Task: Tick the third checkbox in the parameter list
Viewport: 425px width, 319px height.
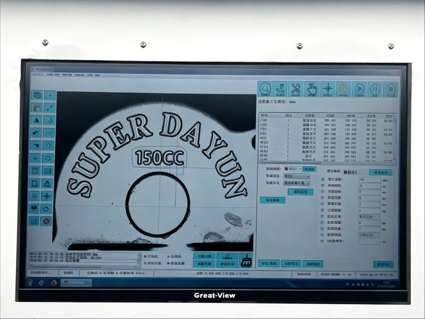Action: point(322,191)
